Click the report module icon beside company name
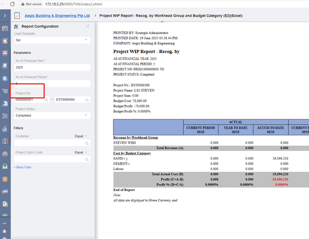This screenshot has width=309, height=239. pyautogui.click(x=17, y=15)
